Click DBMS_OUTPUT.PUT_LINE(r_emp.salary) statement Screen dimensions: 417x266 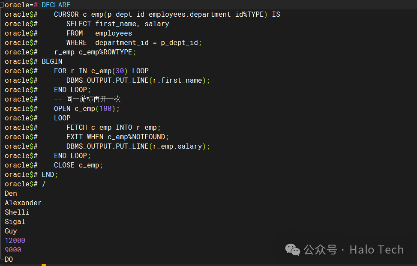pyautogui.click(x=138, y=146)
